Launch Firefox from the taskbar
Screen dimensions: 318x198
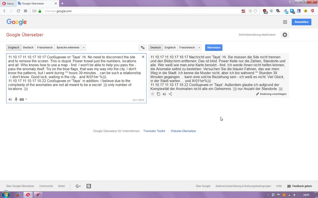tap(18, 195)
